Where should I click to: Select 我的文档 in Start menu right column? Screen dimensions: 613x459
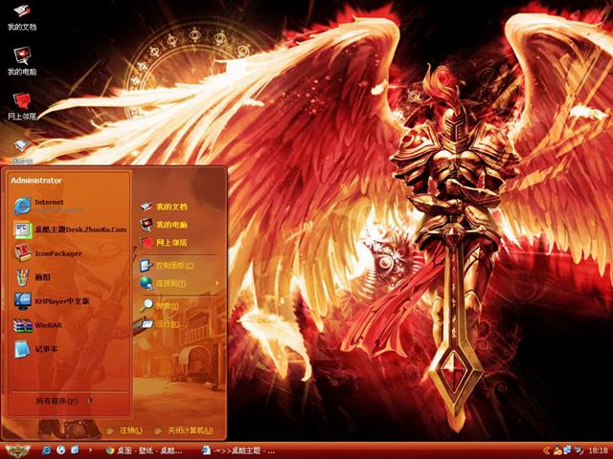[164, 207]
